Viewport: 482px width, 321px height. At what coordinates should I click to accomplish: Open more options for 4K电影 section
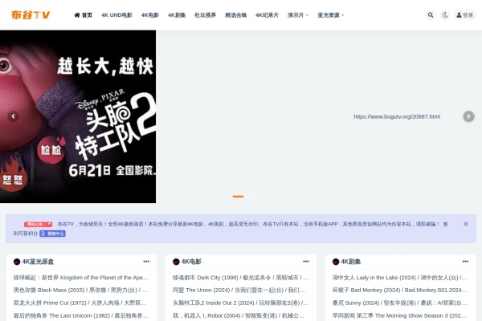[306, 262]
